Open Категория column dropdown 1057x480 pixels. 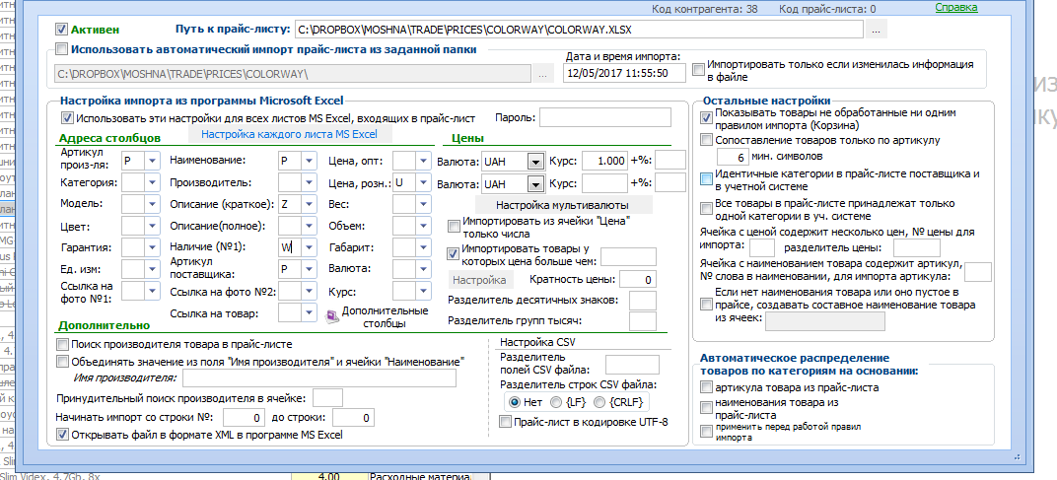[153, 182]
